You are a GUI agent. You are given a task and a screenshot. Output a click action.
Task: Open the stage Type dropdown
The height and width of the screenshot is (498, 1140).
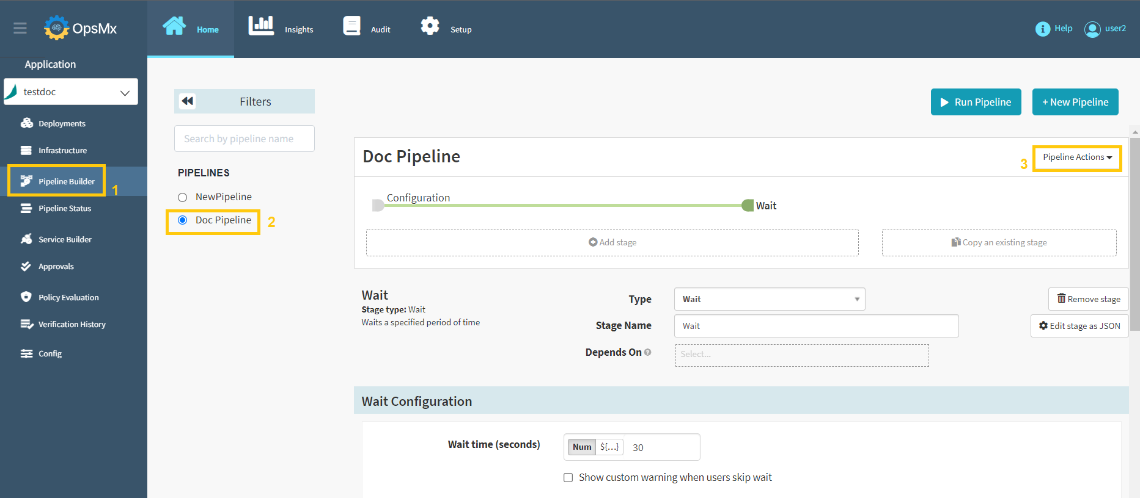(769, 299)
